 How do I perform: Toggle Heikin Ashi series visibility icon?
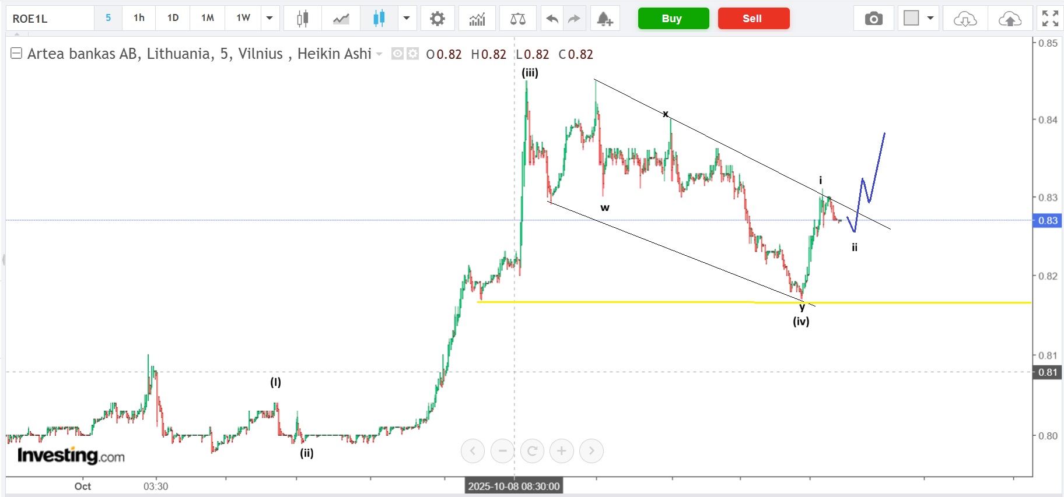397,54
